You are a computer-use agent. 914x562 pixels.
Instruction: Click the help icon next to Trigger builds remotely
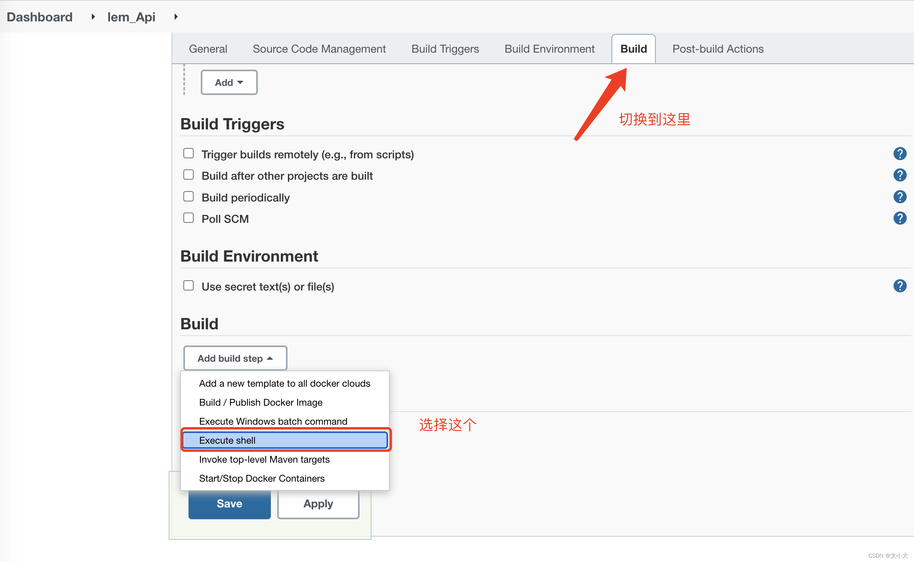900,154
